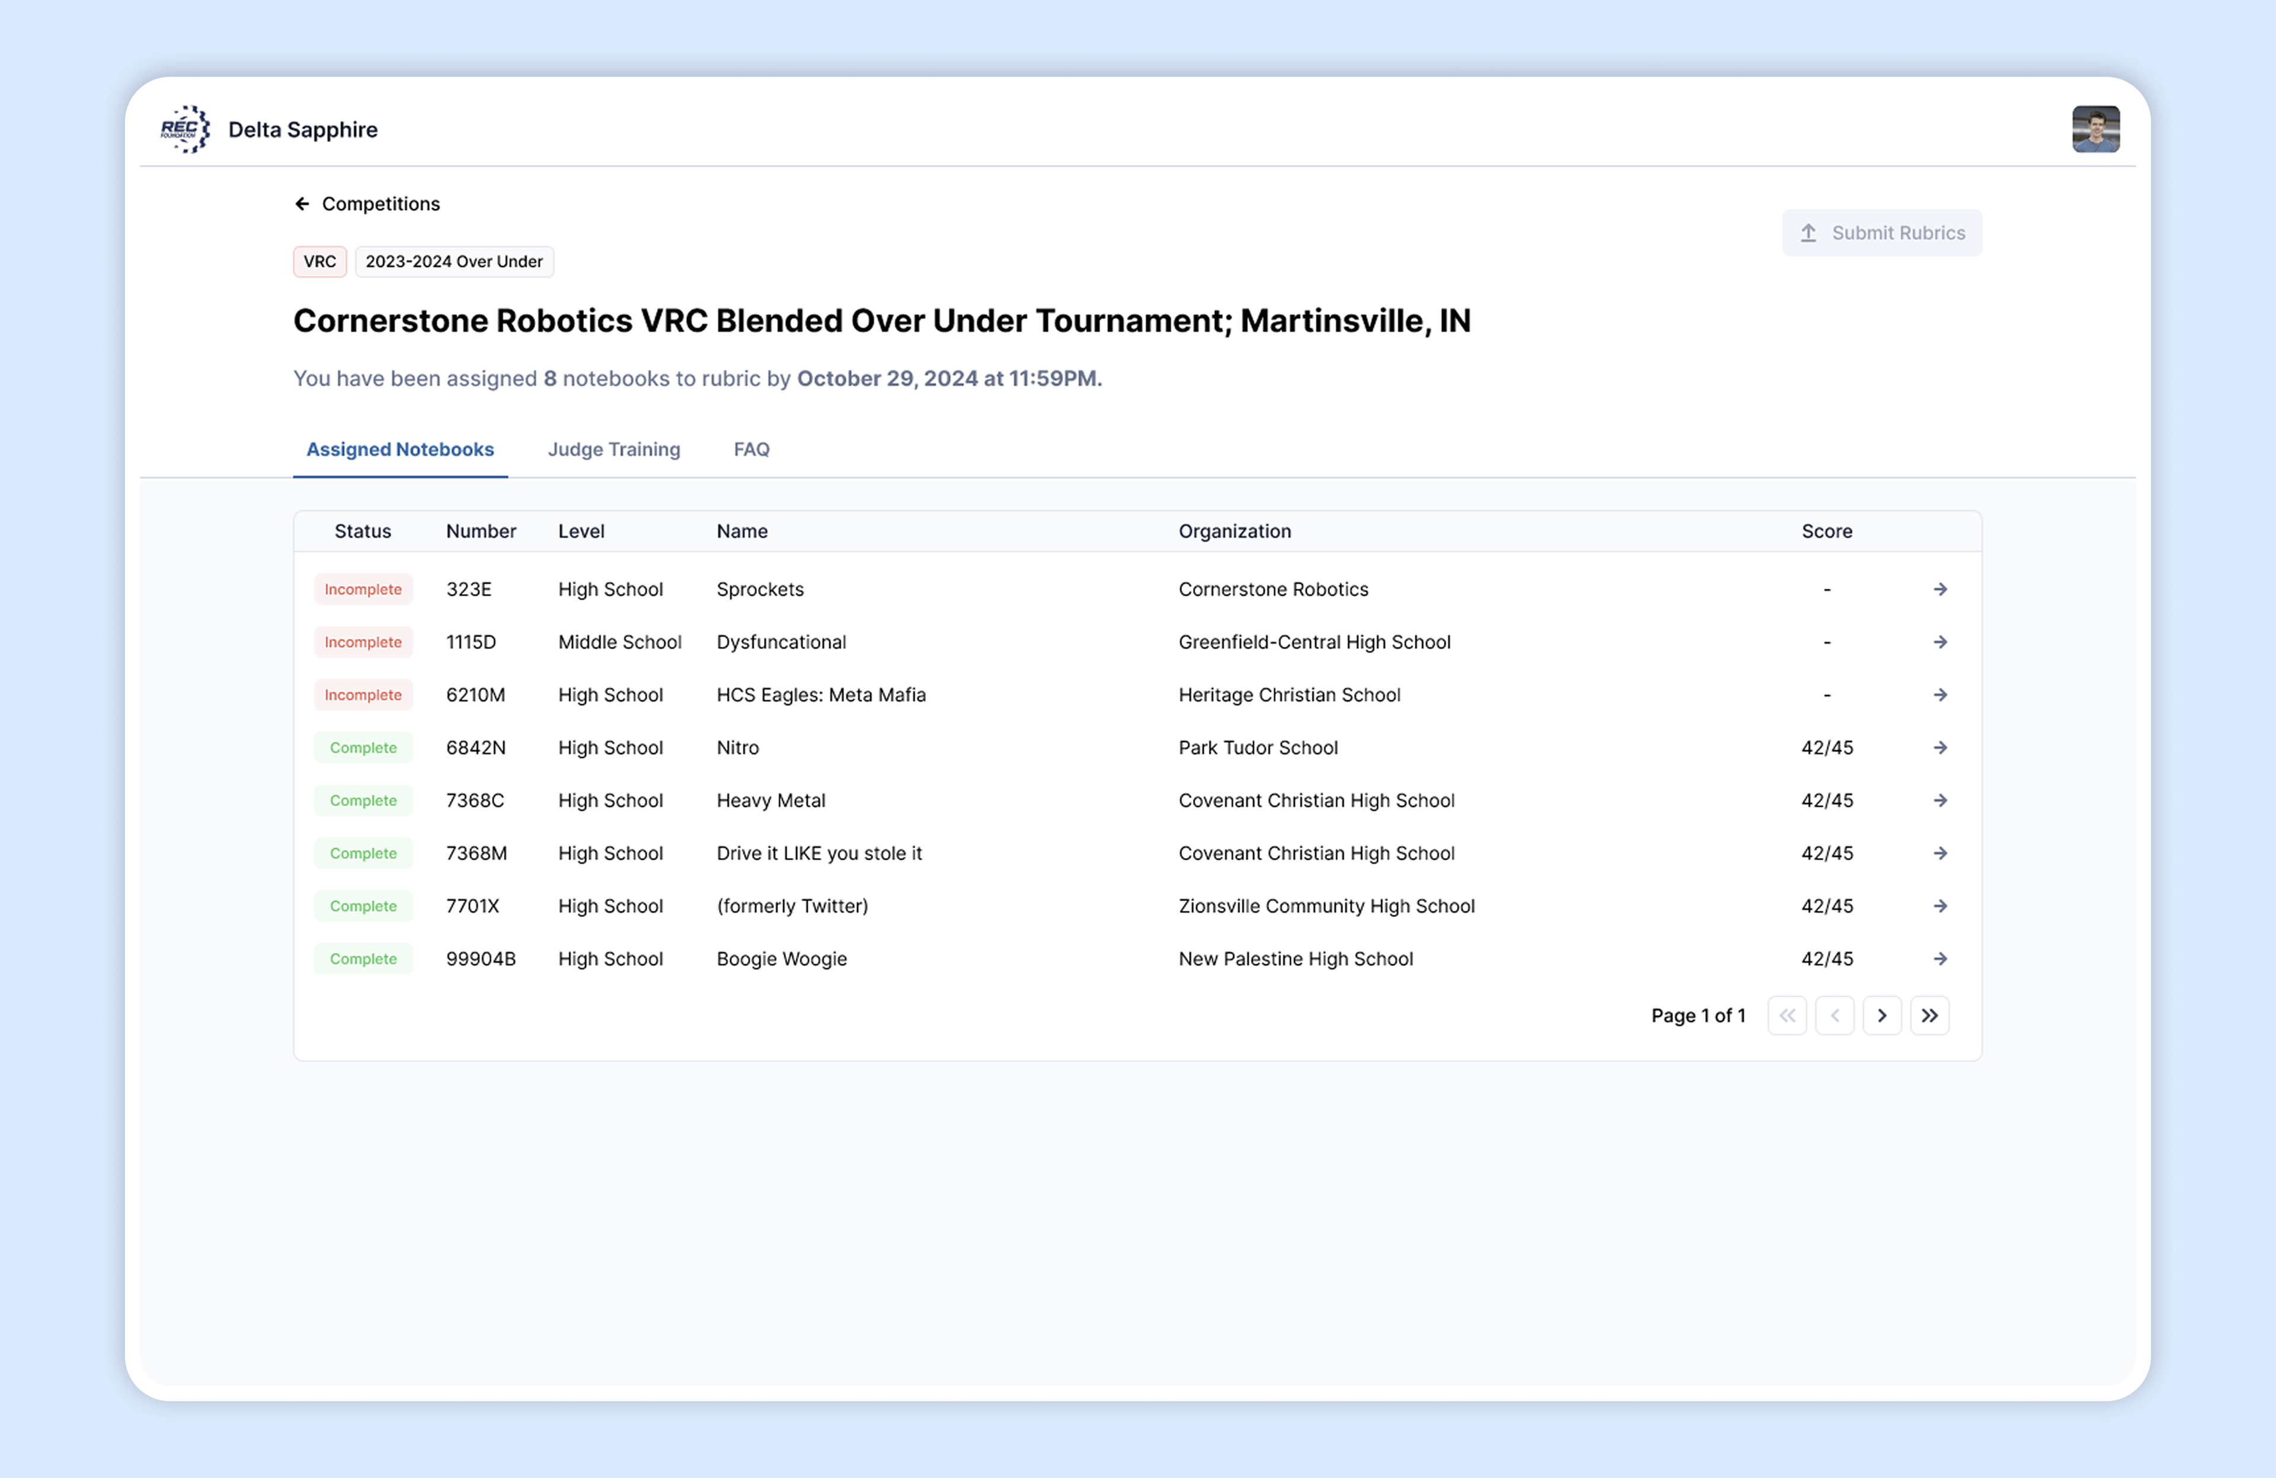Open the user profile avatar
The width and height of the screenshot is (2276, 1478).
pyautogui.click(x=2094, y=129)
